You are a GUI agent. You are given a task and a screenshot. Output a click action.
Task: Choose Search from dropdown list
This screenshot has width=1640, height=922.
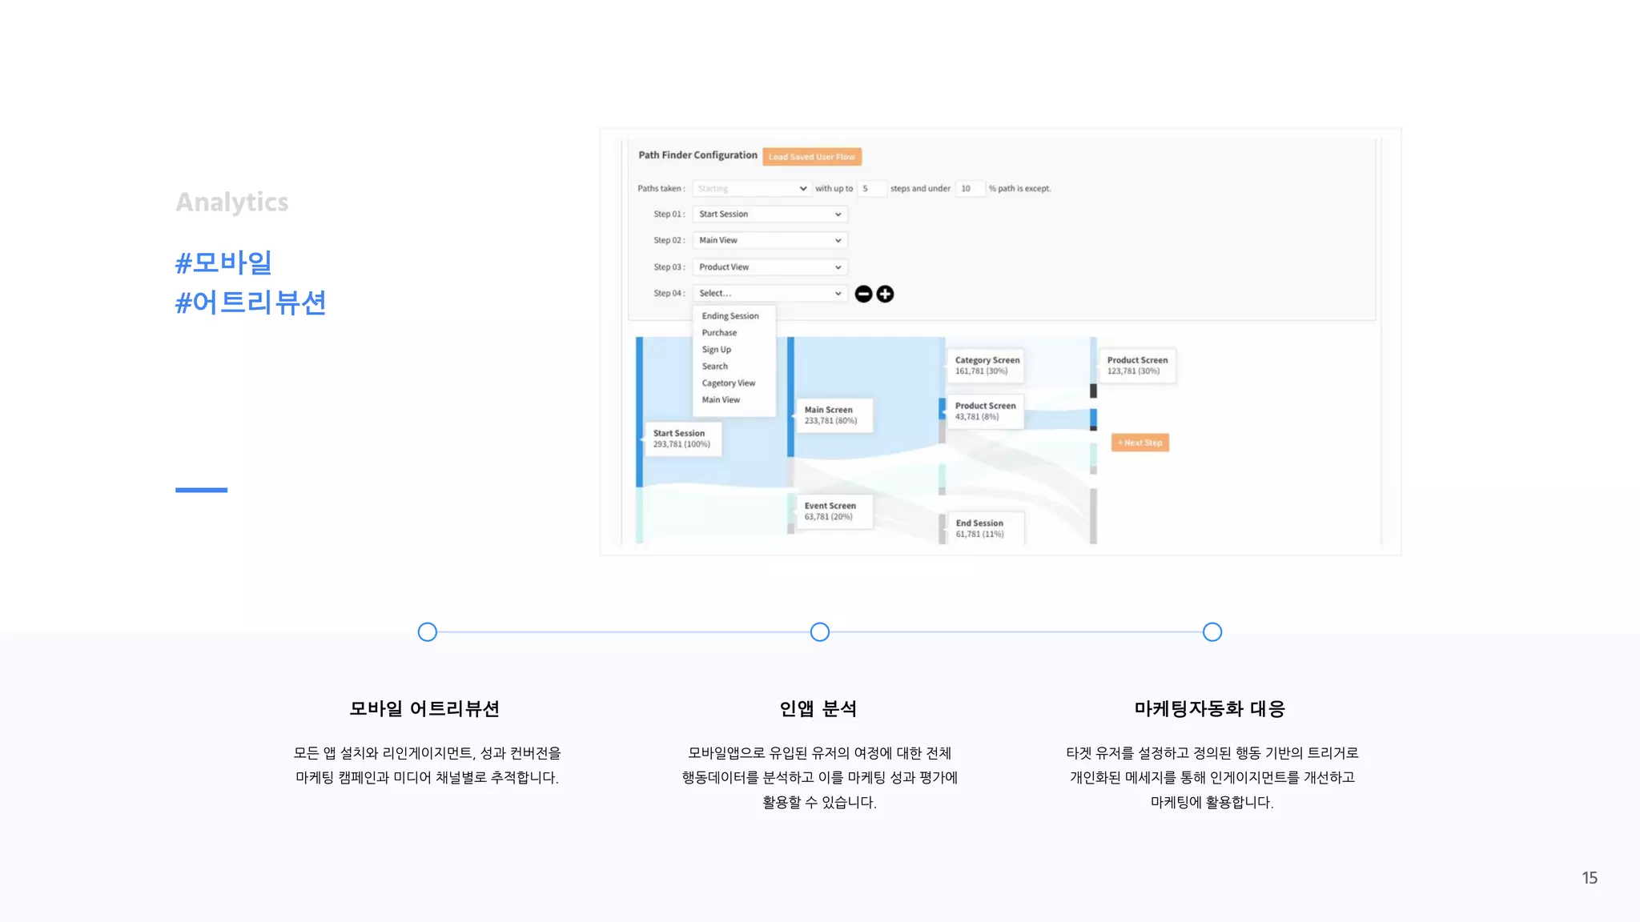tap(715, 367)
